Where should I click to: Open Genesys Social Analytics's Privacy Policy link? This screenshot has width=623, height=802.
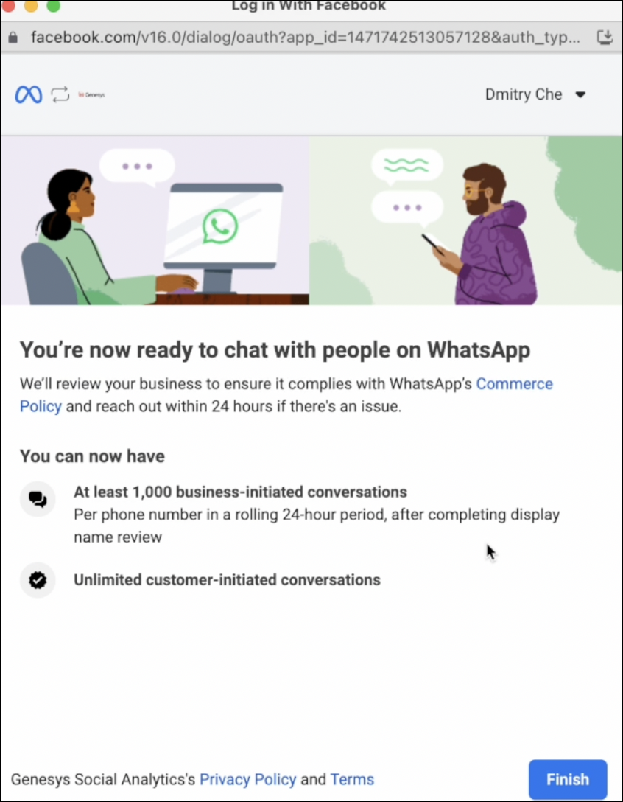click(247, 779)
